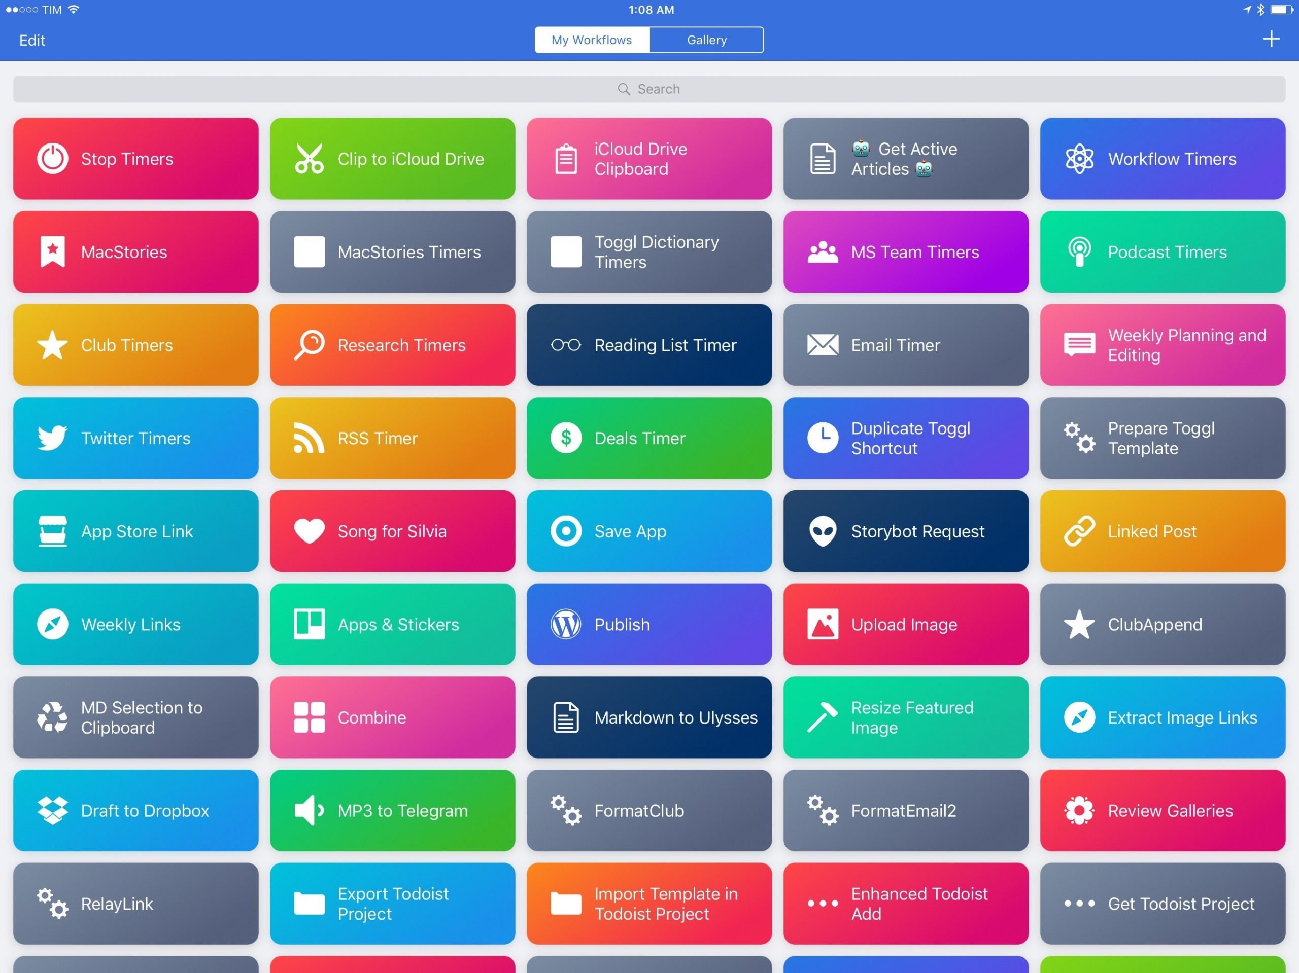Run the Export Todoist Project workflow
This screenshot has width=1299, height=973.
[392, 904]
